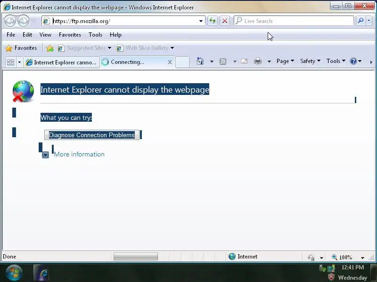Open the Edit menu
This screenshot has height=282, width=377.
(x=27, y=35)
